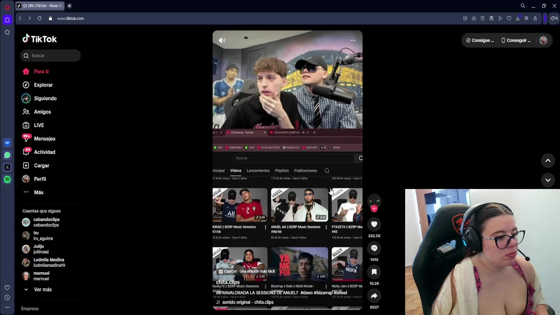
Task: Open Opera bookmarks star in sidebar
Action: (7, 32)
